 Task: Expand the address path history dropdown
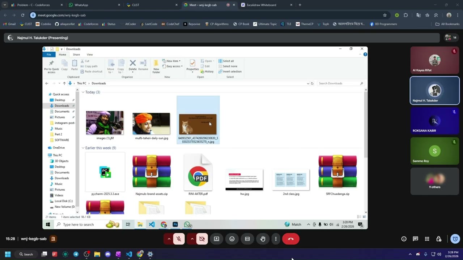[308, 83]
